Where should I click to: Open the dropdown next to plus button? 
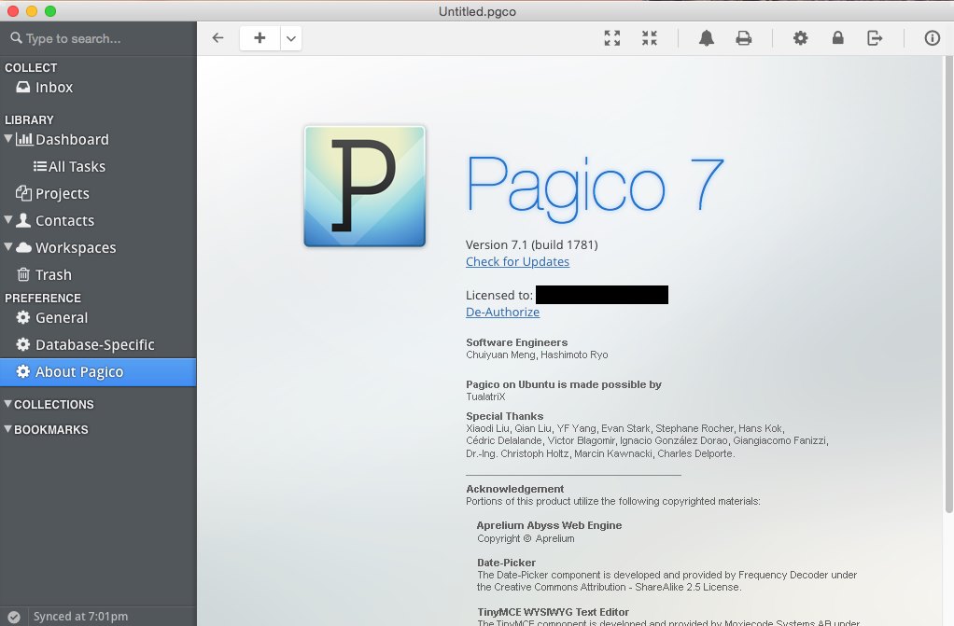[x=291, y=38]
